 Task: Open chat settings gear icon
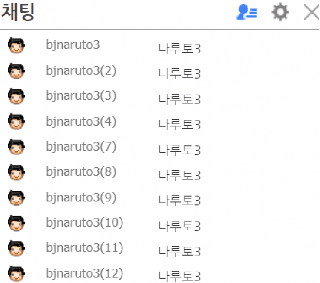(x=280, y=12)
